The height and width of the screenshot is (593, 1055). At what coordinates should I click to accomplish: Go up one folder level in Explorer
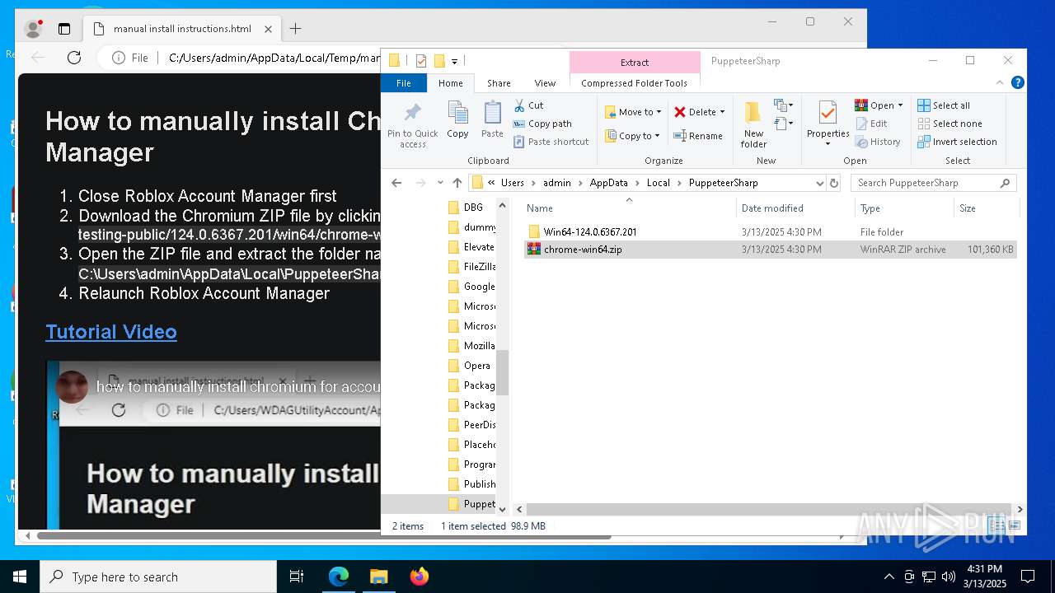[x=457, y=183]
